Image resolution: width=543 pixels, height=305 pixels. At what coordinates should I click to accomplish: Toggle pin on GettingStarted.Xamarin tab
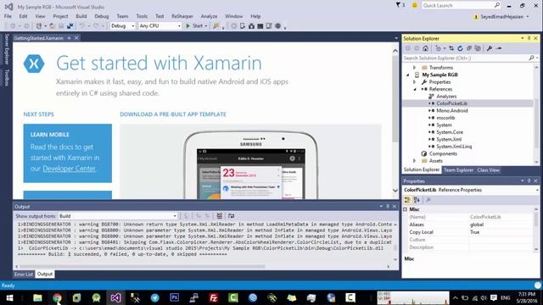[x=70, y=38]
